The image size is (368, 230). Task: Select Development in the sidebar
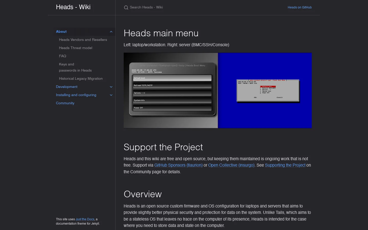(x=67, y=87)
